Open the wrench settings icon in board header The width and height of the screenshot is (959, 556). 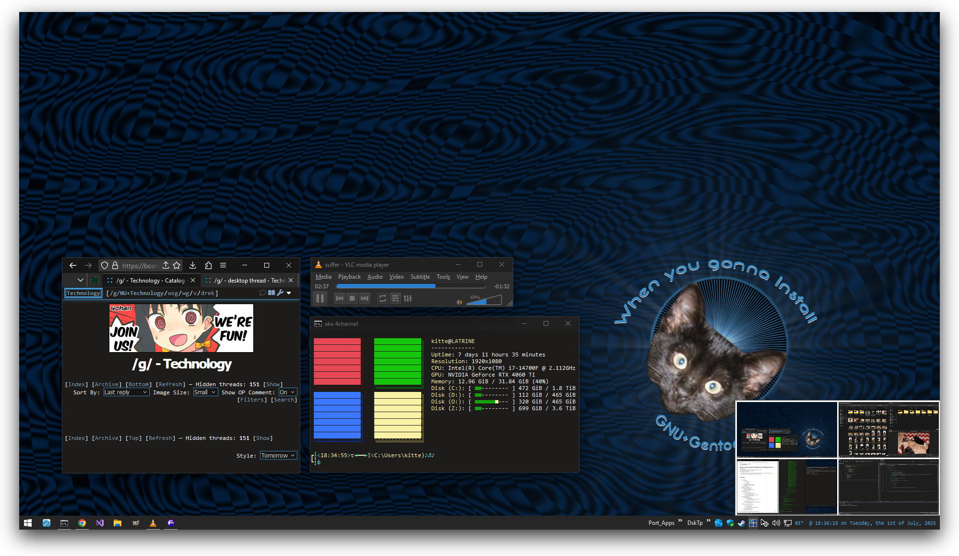pyautogui.click(x=280, y=293)
